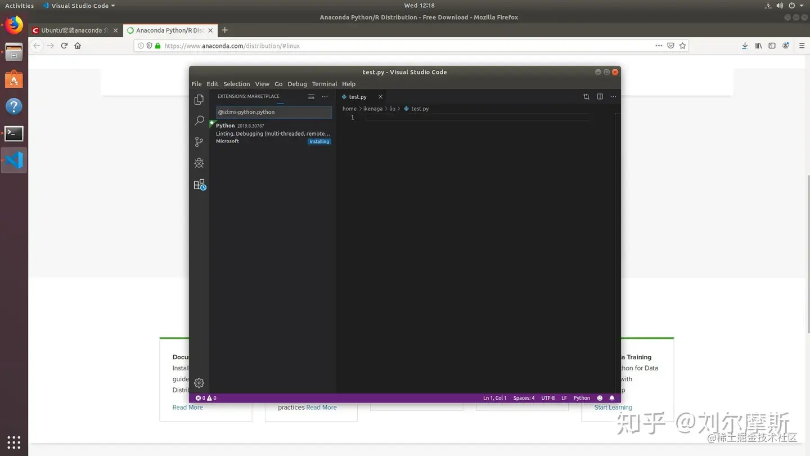The width and height of the screenshot is (810, 456).
Task: Open Firefox library icon
Action: point(758,46)
